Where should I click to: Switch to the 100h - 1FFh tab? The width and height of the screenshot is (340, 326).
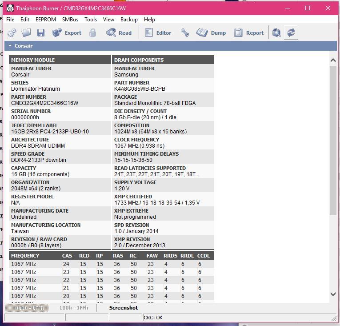(x=74, y=308)
